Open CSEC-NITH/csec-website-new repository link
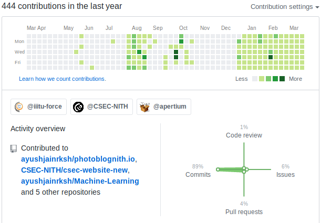 (75, 170)
